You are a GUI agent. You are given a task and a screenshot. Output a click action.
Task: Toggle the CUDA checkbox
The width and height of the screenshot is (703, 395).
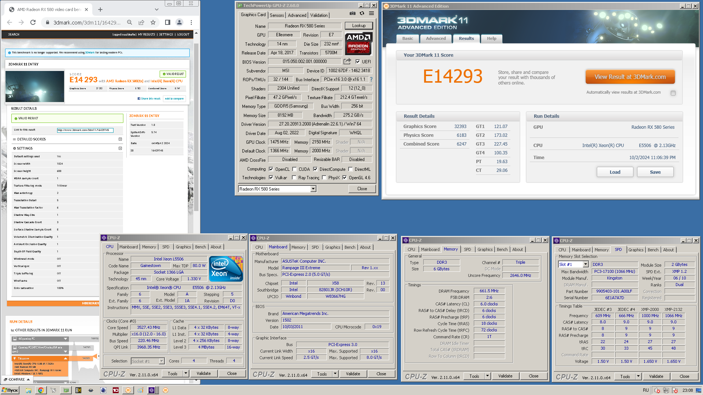(294, 169)
